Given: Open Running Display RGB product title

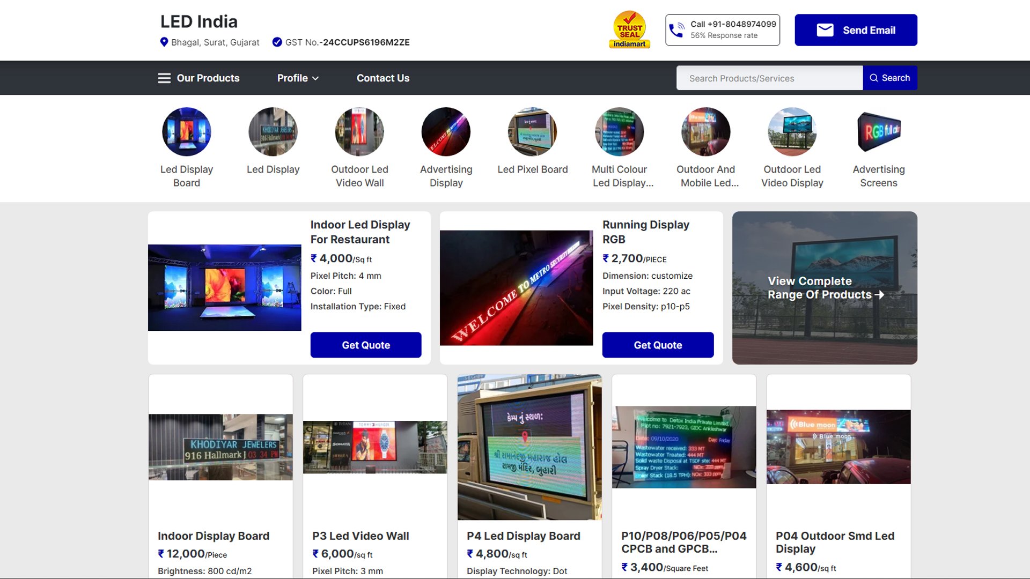Looking at the screenshot, I should click(646, 232).
